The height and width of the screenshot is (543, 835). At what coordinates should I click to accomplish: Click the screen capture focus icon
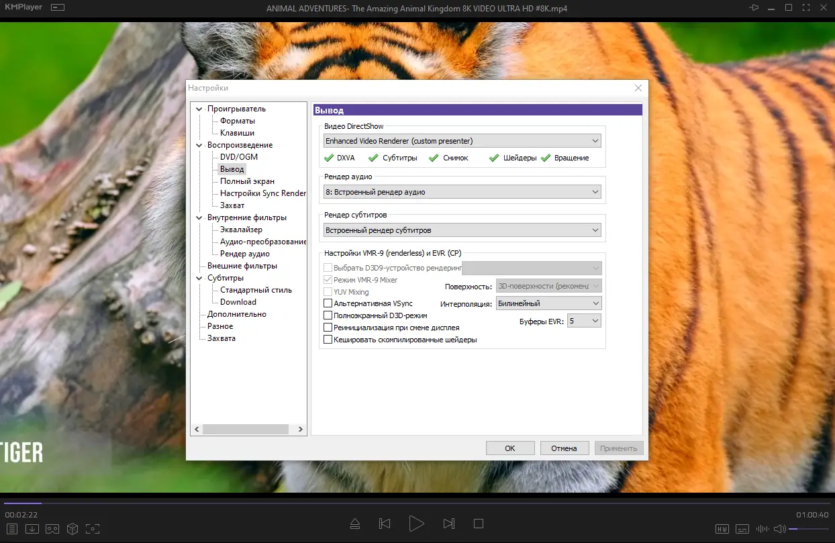pyautogui.click(x=93, y=528)
